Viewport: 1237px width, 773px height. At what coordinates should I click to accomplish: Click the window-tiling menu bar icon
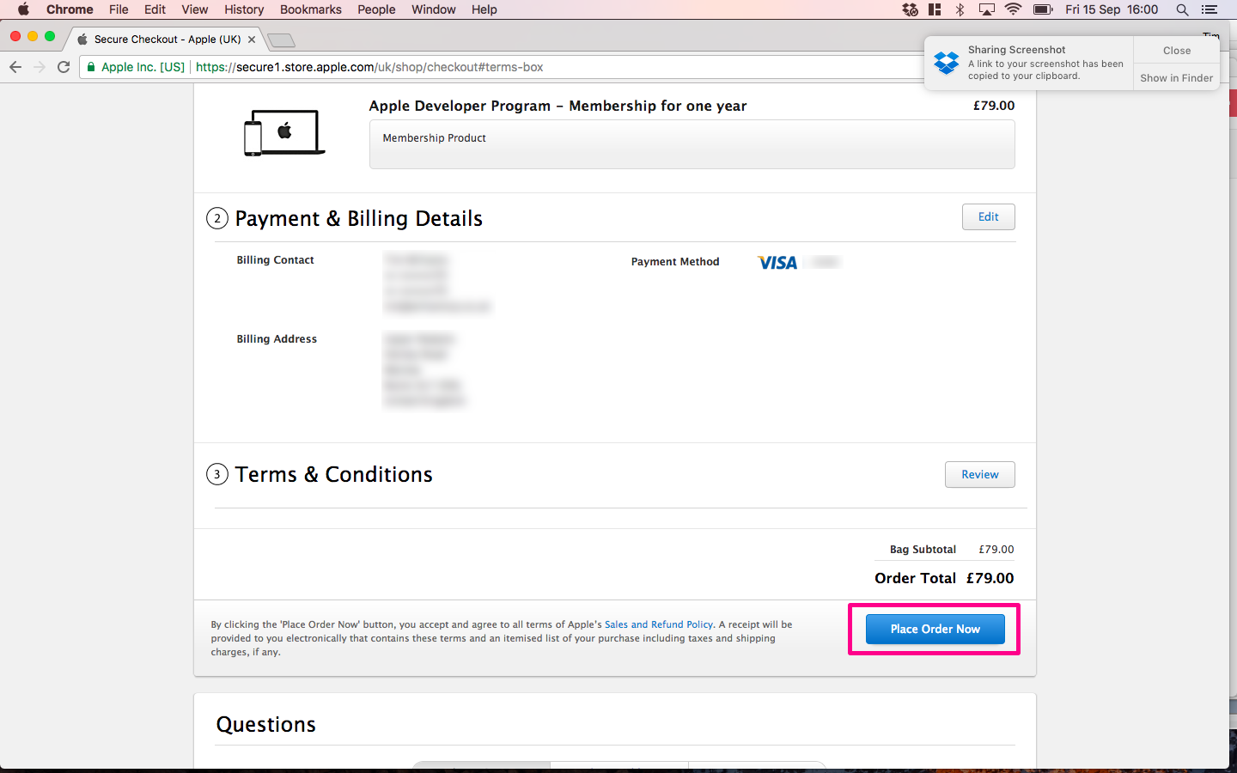tap(935, 9)
